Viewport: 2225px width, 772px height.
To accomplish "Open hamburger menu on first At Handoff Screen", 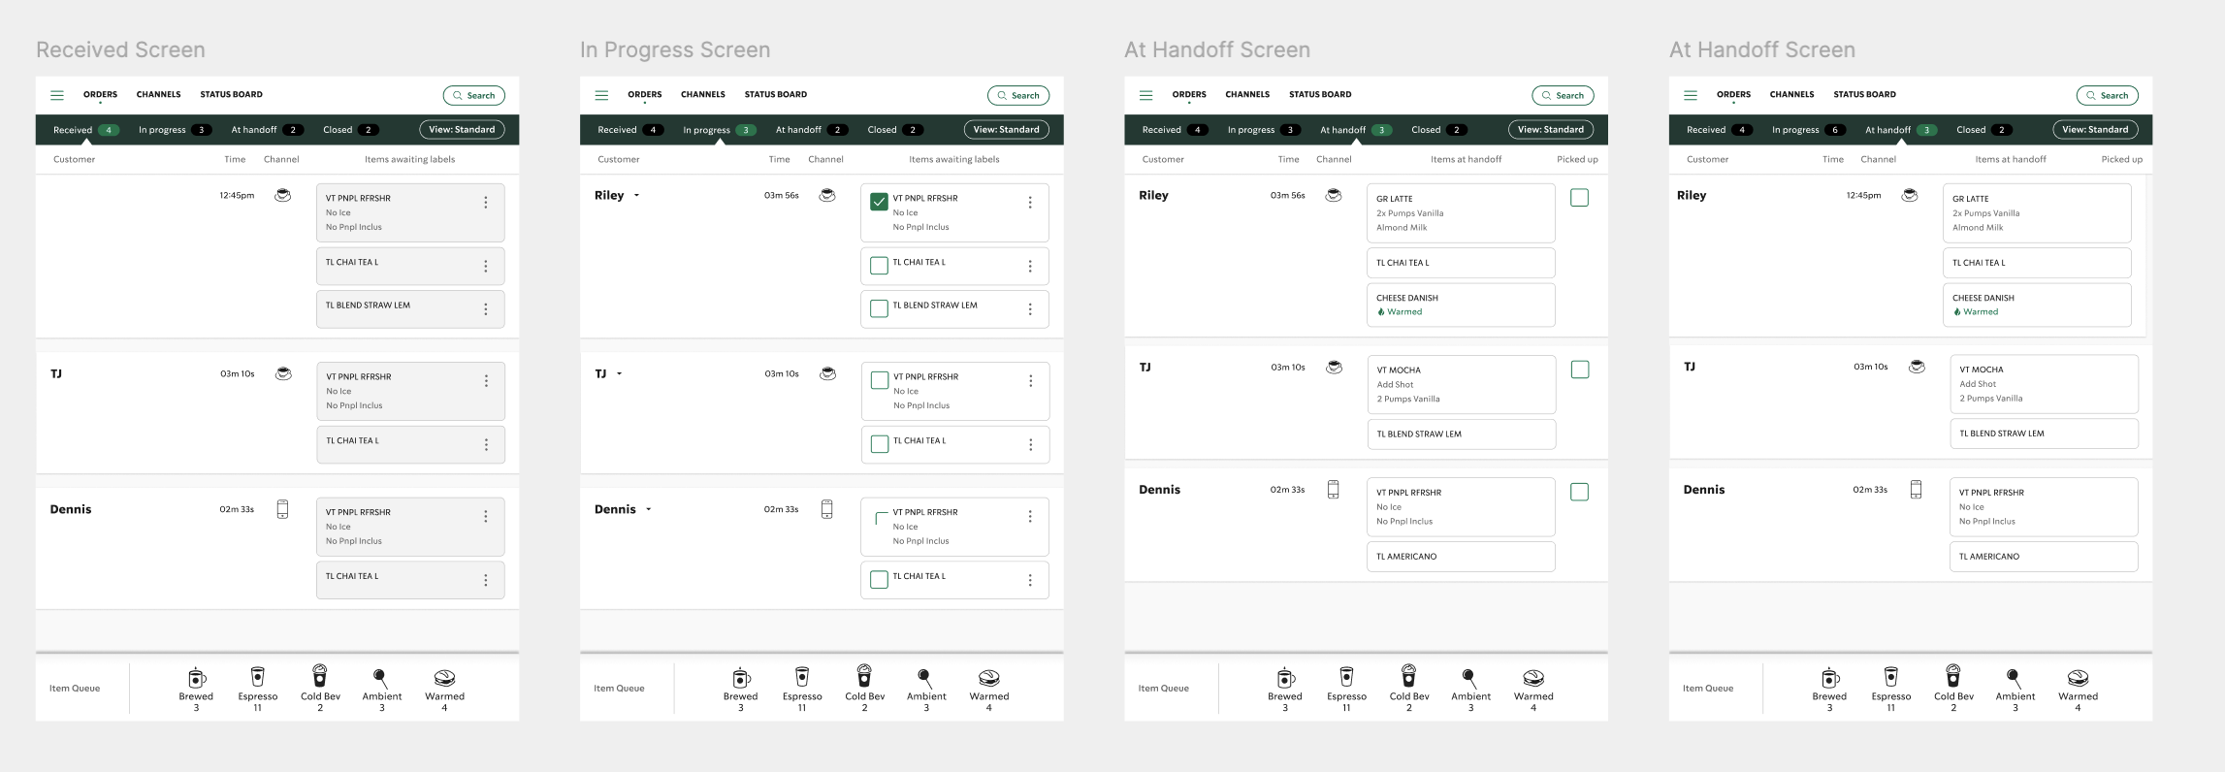I will [x=1145, y=95].
